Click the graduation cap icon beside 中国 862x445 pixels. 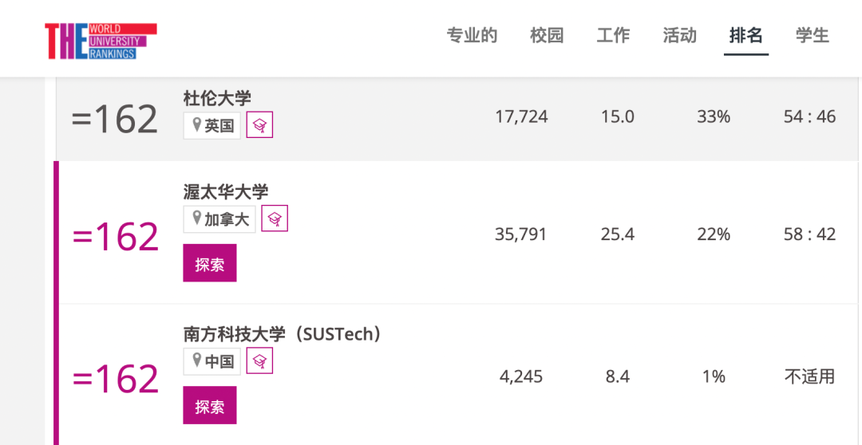tap(259, 361)
